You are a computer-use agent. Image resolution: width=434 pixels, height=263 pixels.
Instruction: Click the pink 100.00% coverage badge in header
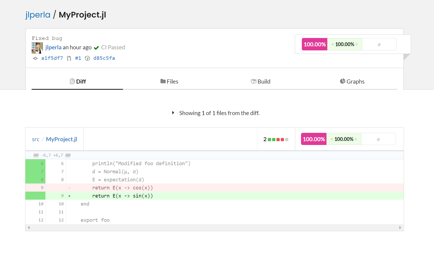coord(315,44)
